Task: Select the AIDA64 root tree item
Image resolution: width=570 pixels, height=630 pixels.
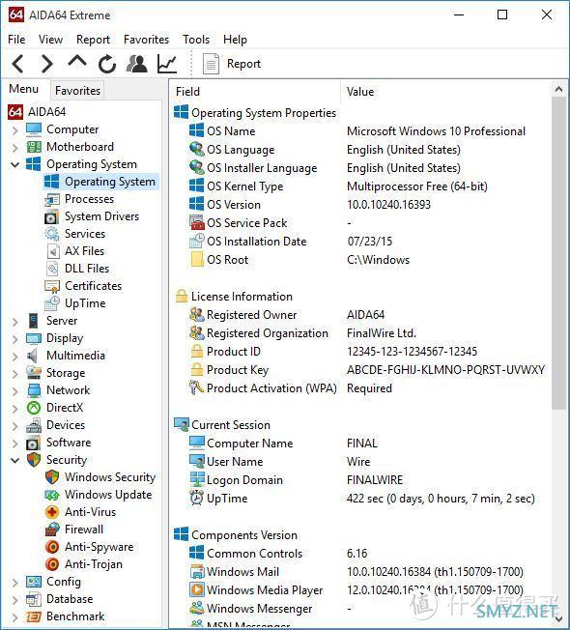Action: [37, 112]
